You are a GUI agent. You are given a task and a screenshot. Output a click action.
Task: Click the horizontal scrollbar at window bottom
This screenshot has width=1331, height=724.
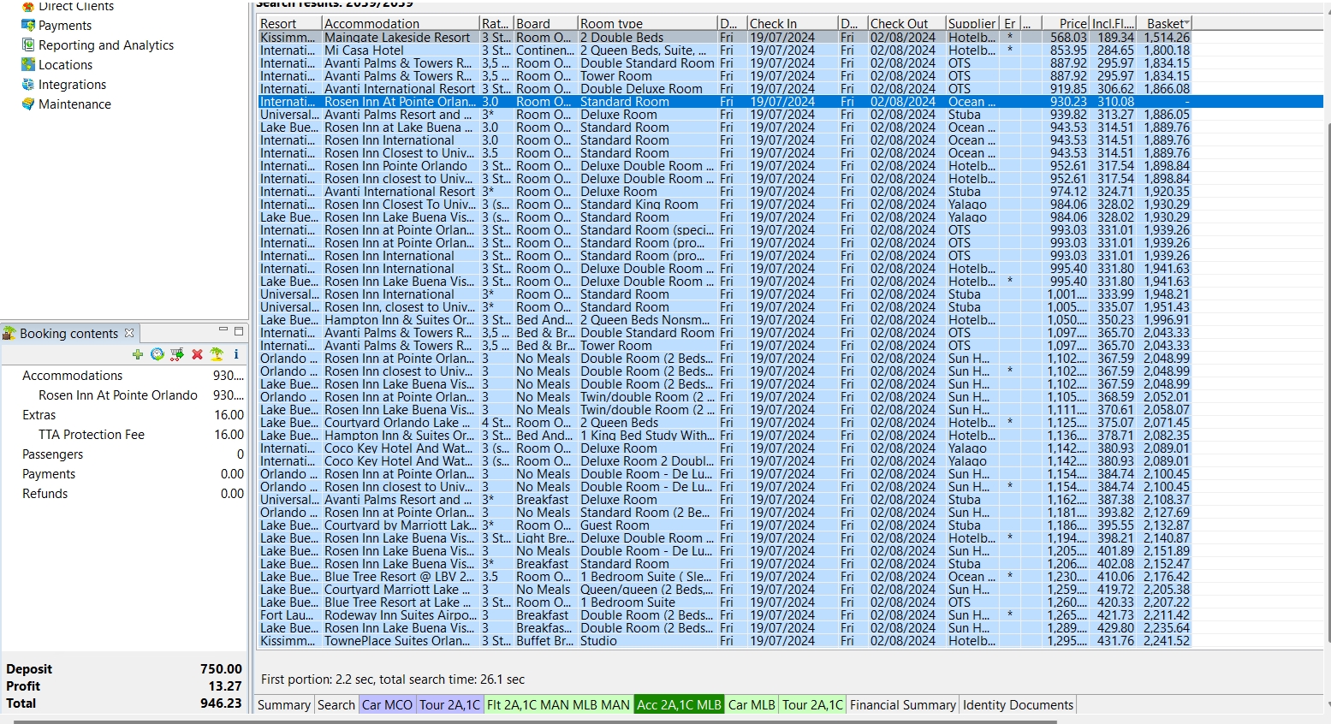(x=535, y=721)
